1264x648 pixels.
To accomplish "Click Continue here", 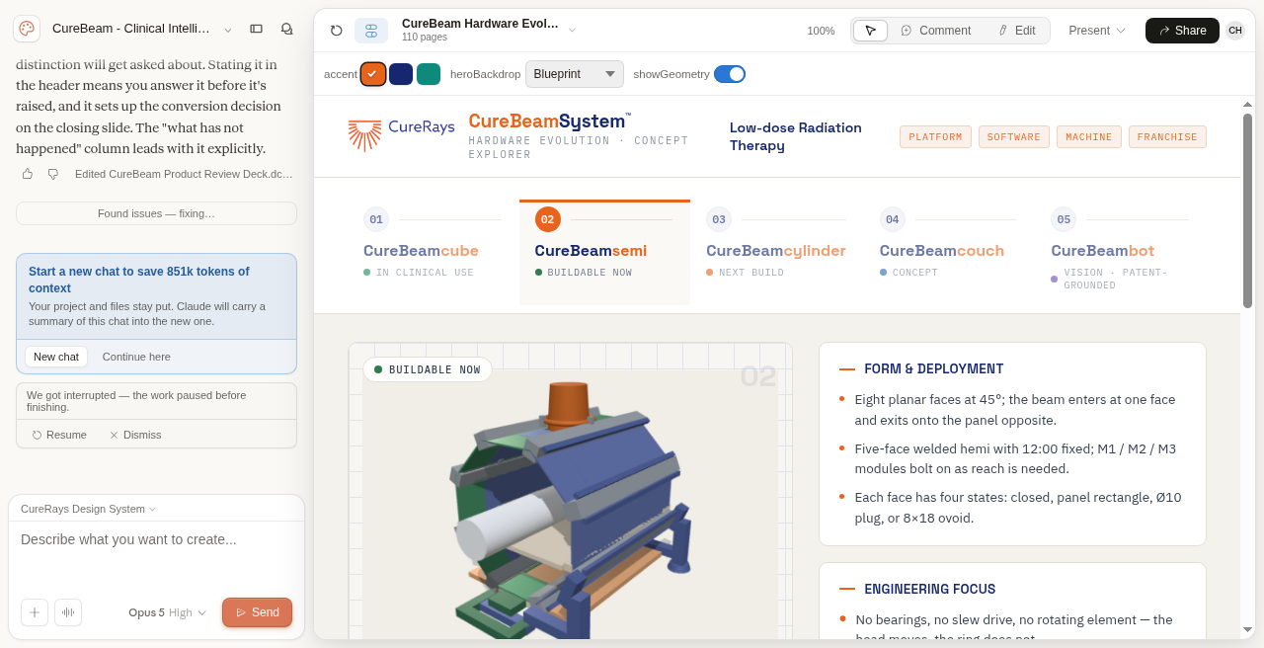I will click(136, 357).
